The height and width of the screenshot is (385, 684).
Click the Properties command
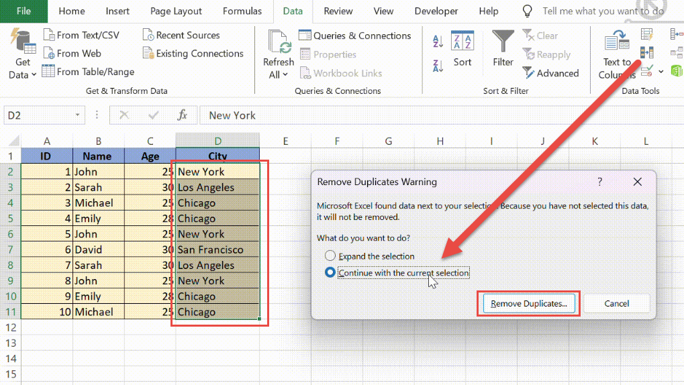coord(328,54)
